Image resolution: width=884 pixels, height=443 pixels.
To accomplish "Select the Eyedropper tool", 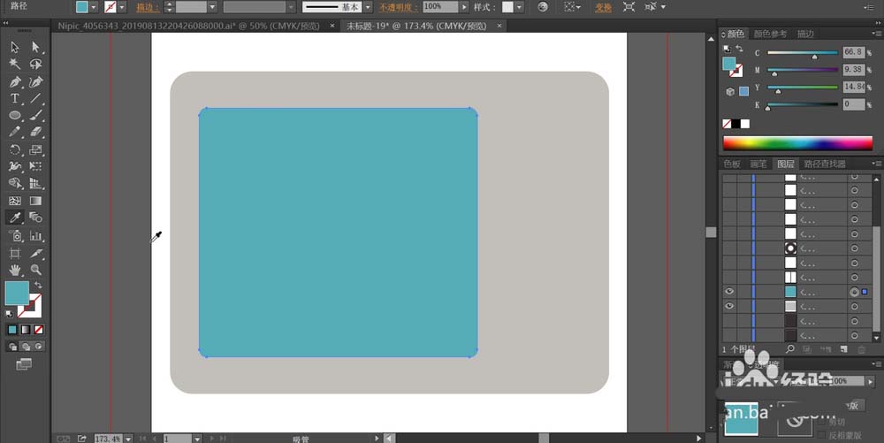I will tap(15, 218).
